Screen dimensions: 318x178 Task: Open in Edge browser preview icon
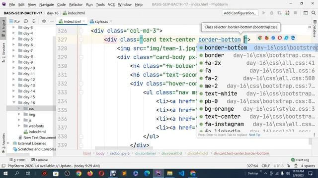pos(293,38)
